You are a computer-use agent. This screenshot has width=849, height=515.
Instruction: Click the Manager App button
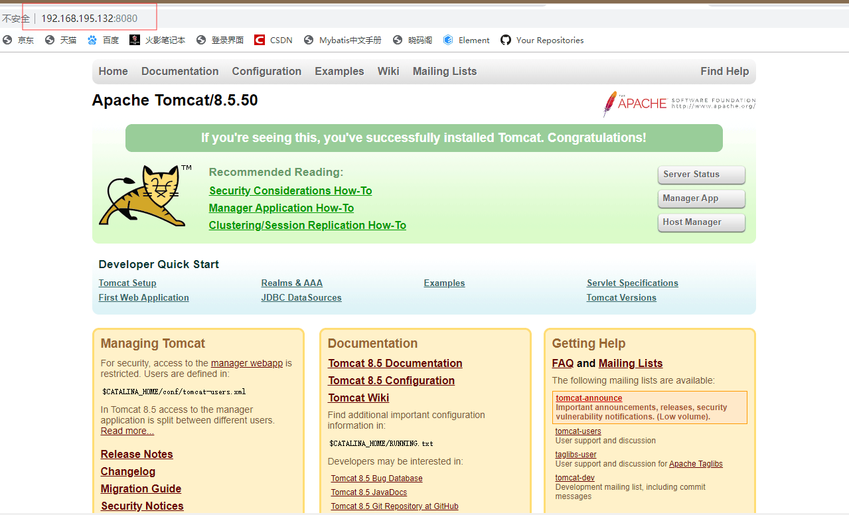pos(701,198)
